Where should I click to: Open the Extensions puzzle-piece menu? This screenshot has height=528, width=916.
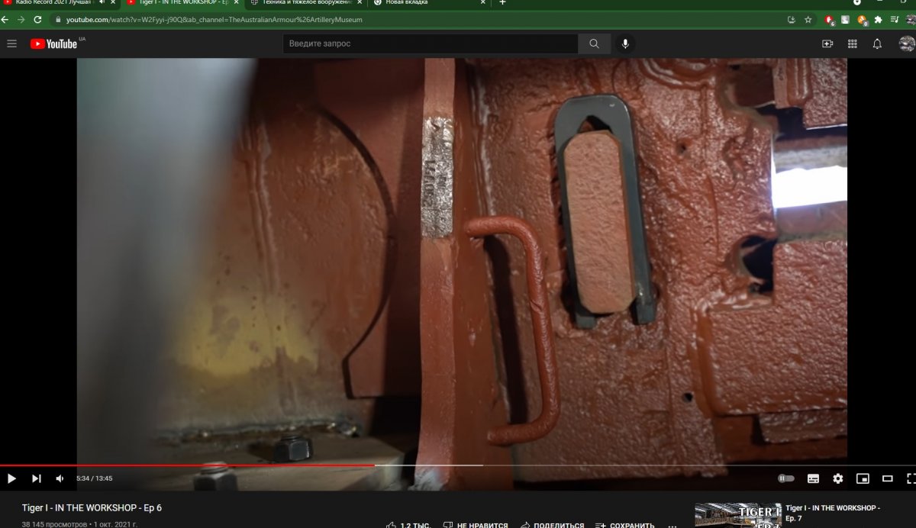coord(878,19)
